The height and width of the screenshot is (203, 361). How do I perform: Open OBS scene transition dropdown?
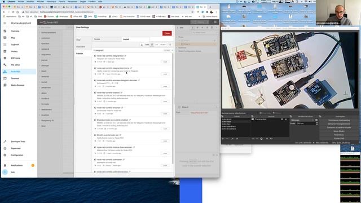(x=302, y=120)
